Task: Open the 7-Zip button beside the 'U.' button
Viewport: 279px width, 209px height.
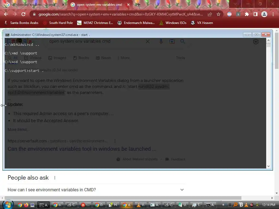Action: [168, 205]
